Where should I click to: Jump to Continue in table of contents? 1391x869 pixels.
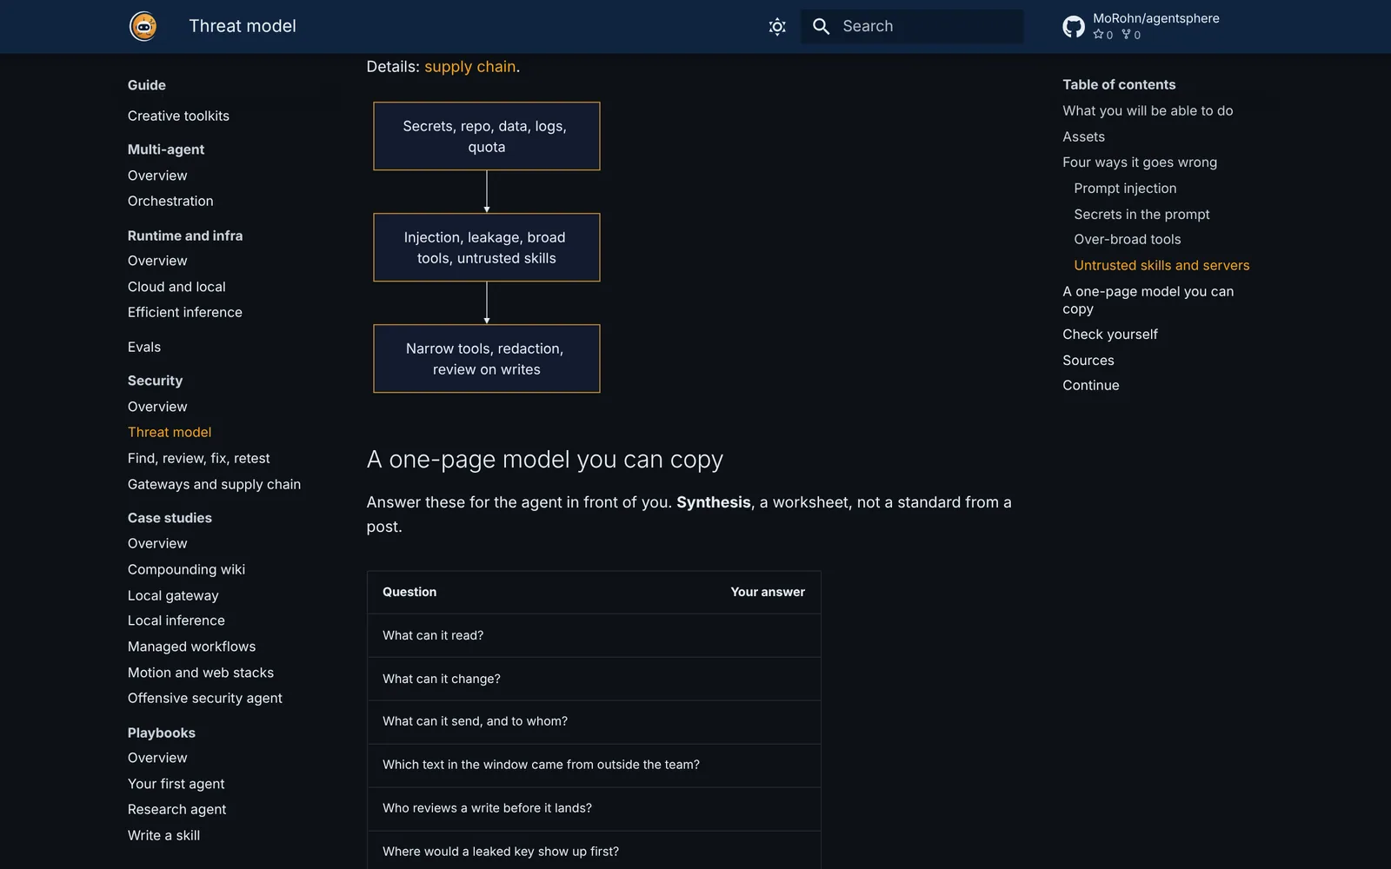click(1091, 385)
